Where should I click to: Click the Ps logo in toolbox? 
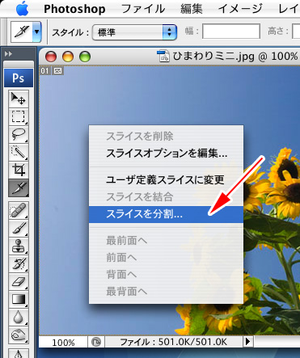(x=19, y=78)
